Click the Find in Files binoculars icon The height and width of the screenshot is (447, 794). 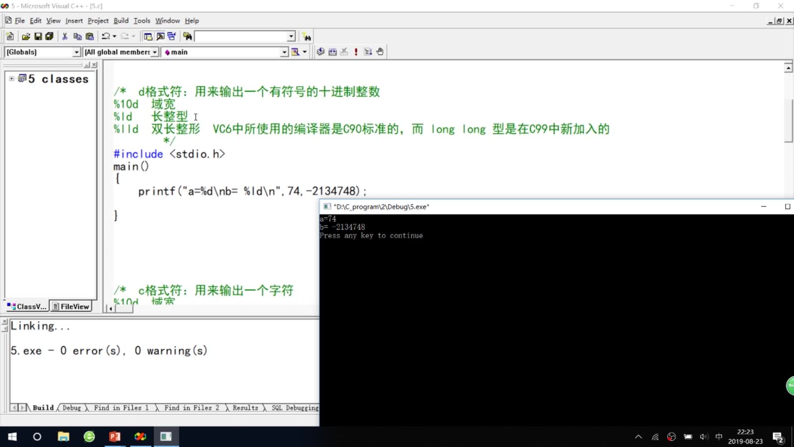[x=188, y=37]
